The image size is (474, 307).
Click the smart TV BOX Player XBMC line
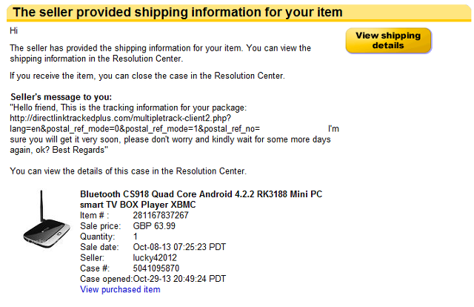click(x=138, y=205)
